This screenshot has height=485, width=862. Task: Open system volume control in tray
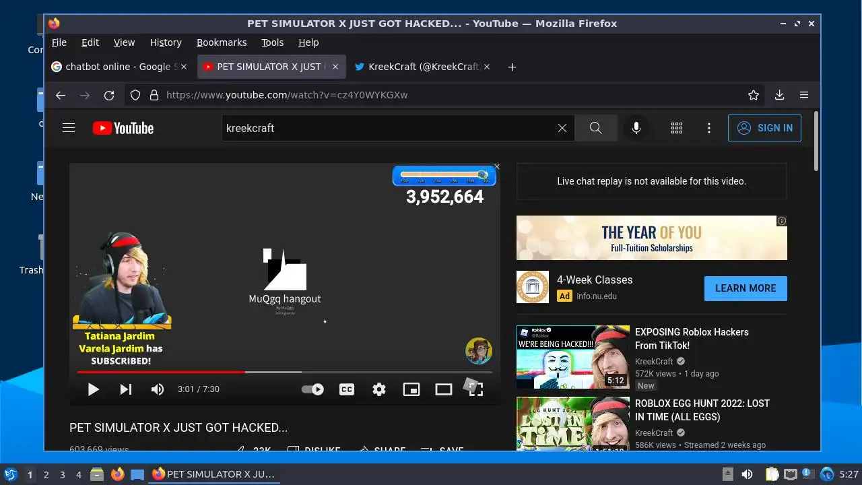[748, 474]
